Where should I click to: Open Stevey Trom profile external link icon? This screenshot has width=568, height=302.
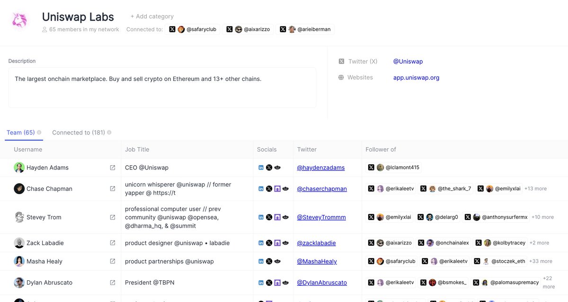(x=113, y=217)
